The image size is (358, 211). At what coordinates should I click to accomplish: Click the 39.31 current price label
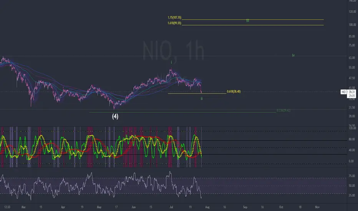coord(352,92)
